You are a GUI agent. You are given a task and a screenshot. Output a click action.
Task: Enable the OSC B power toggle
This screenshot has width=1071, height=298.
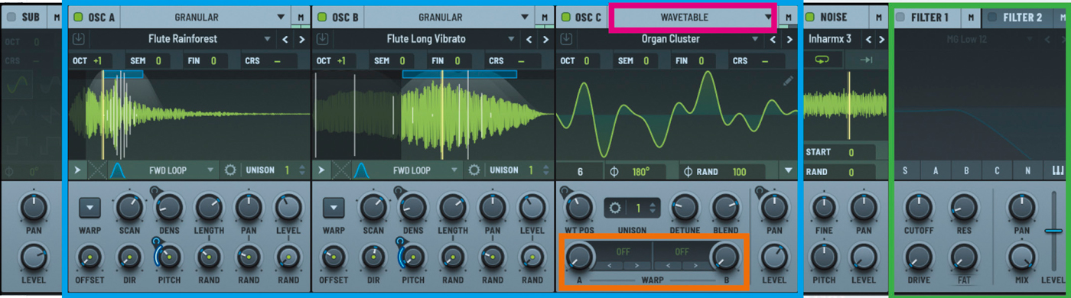pos(322,17)
